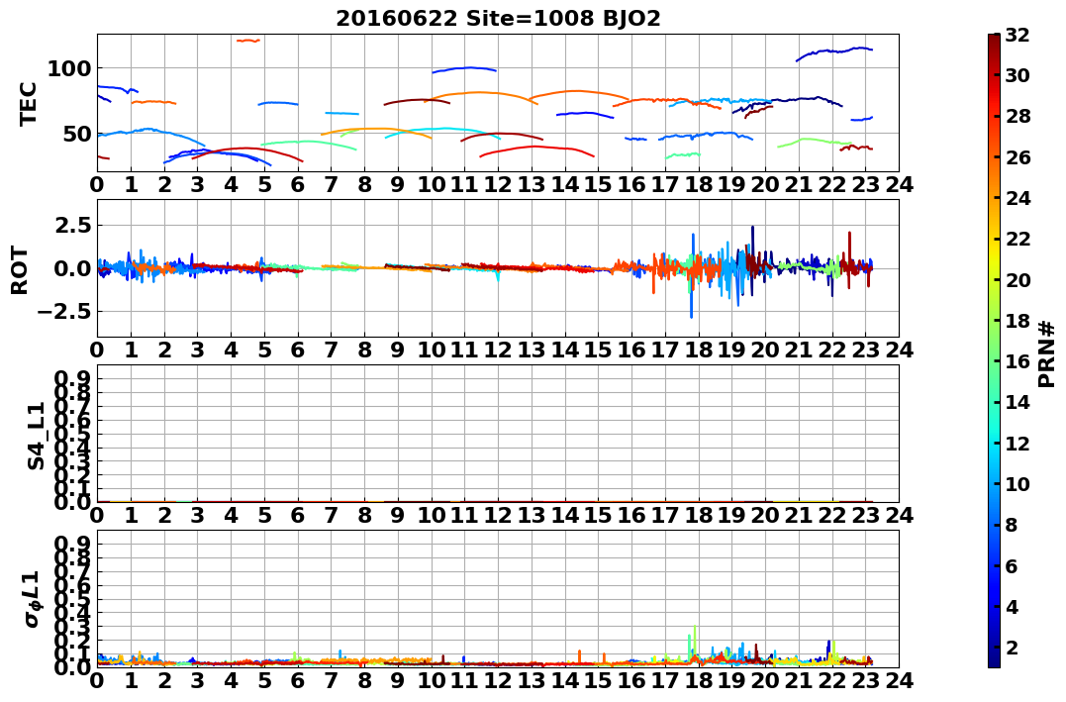The height and width of the screenshot is (702, 1066).
Task: Click the 30 tick on the PRN colorbar
Action: click(x=1018, y=75)
